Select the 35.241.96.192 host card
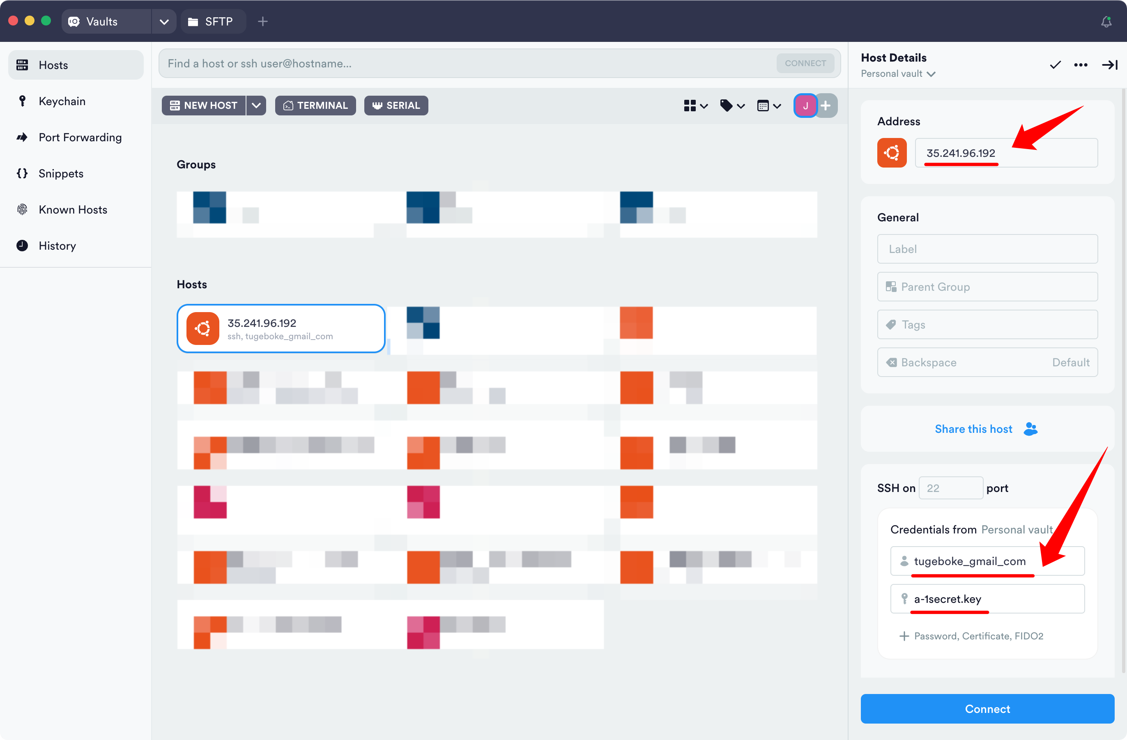1127x740 pixels. 281,329
